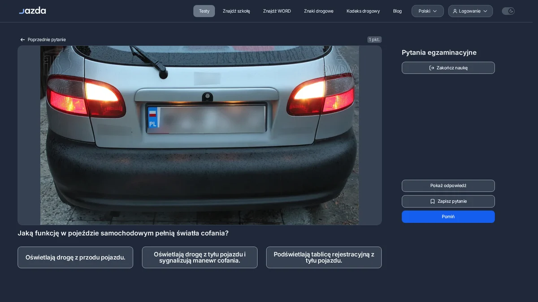Click the 1 pkt. badge
This screenshot has height=302, width=538.
pyautogui.click(x=374, y=39)
